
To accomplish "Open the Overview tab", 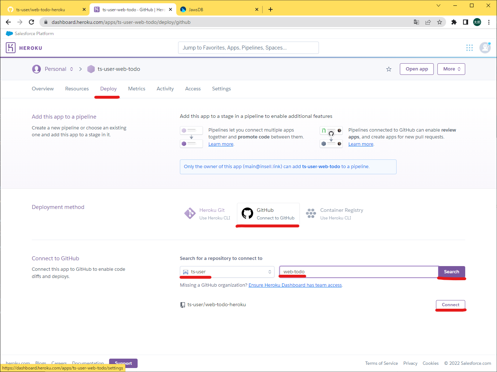I will tap(43, 89).
